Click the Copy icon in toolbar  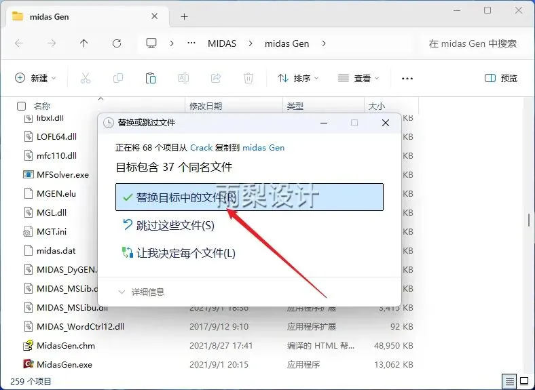click(x=118, y=79)
